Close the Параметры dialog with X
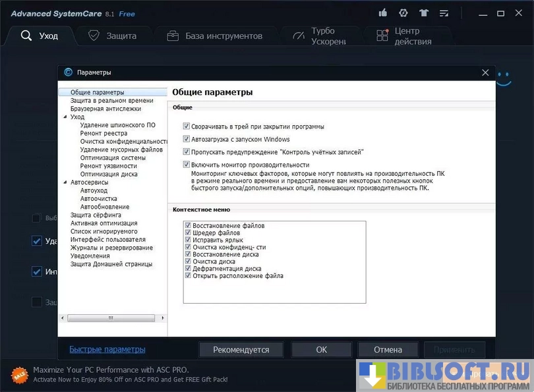534x392 pixels. click(x=485, y=72)
